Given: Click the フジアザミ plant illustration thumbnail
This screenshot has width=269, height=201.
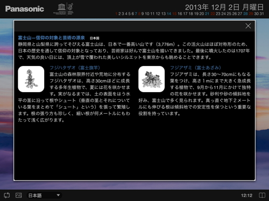Looking at the screenshot, I should coord(152,79).
